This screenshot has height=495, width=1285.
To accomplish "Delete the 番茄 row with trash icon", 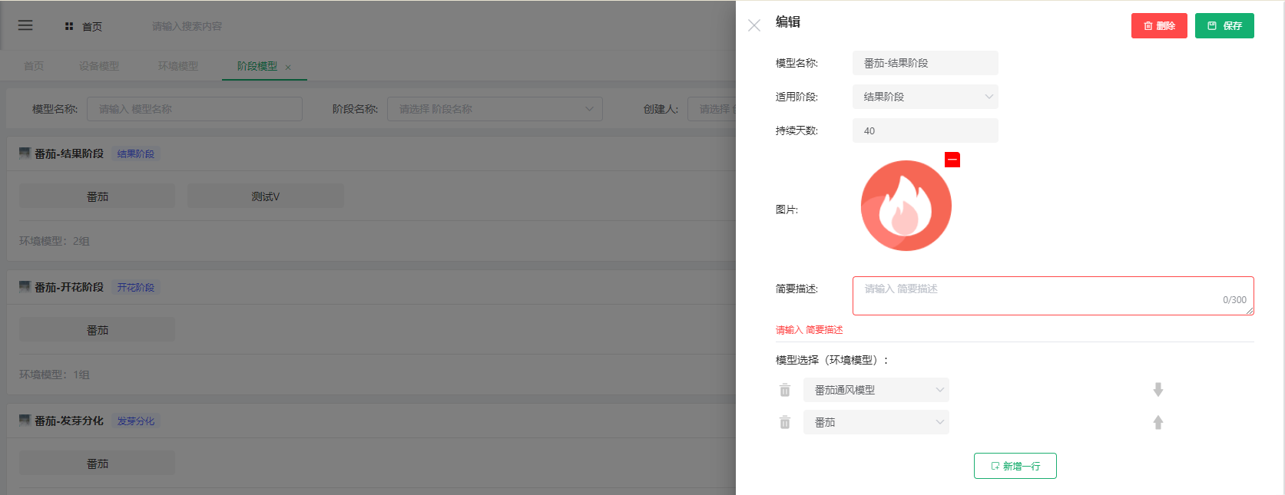I will (x=784, y=422).
